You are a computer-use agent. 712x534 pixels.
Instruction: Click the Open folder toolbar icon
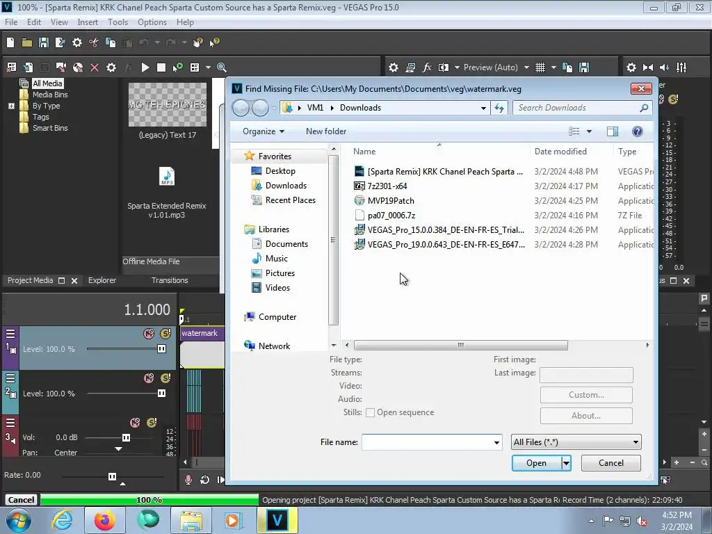coord(27,42)
